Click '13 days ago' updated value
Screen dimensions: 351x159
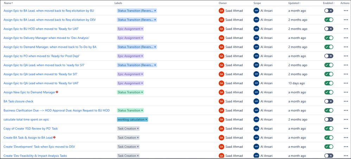point(296,83)
